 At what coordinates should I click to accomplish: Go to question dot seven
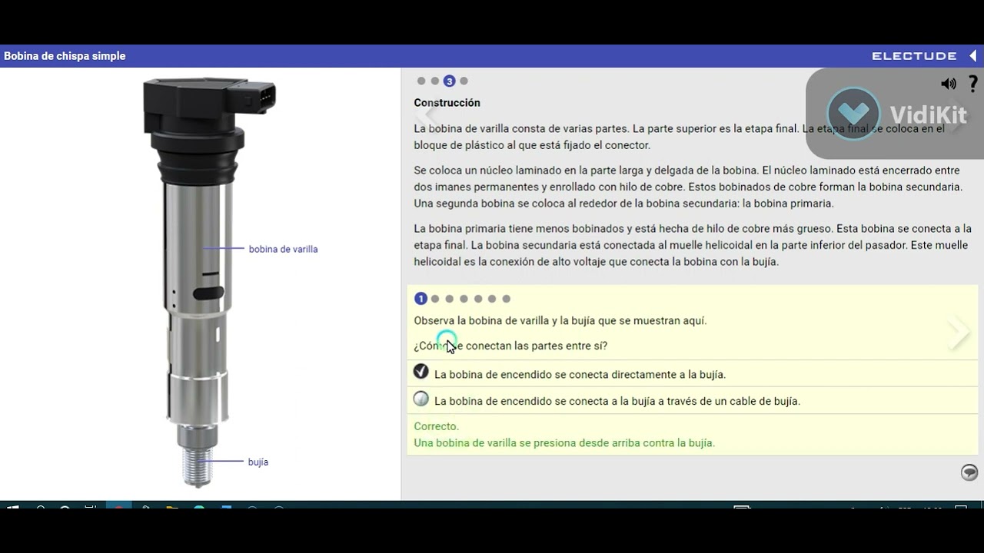[506, 299]
